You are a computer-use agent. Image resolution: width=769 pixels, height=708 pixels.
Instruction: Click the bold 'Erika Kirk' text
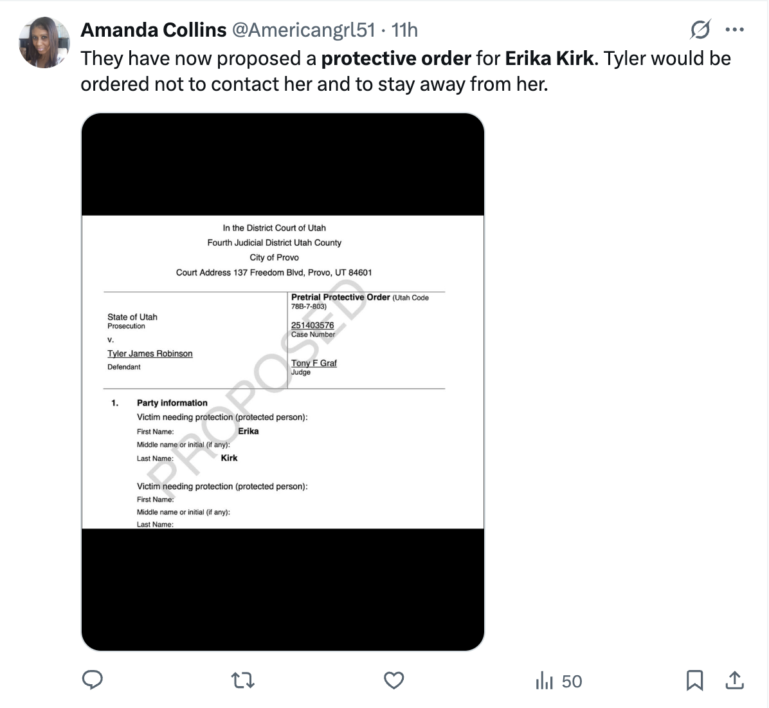tap(549, 59)
